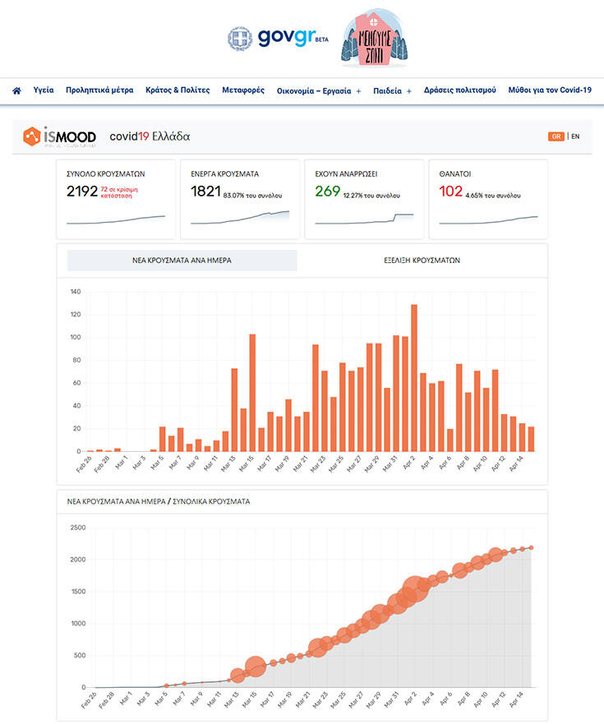This screenshot has height=724, width=604.
Task: Select the GR language toggle
Action: point(556,136)
